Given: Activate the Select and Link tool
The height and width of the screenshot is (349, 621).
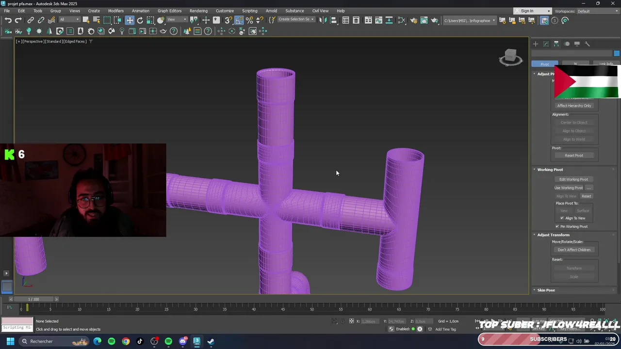Looking at the screenshot, I should [31, 20].
